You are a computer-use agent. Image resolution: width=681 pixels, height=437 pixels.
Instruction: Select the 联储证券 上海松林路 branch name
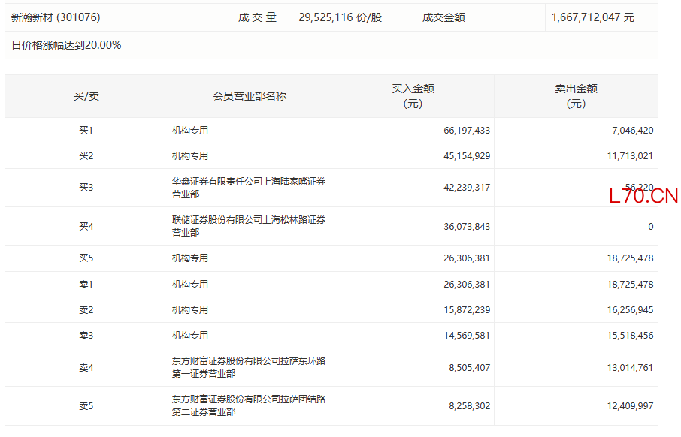[248, 226]
